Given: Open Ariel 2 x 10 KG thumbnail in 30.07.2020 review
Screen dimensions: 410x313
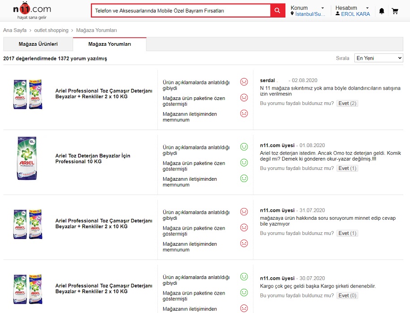Looking at the screenshot, I should click(x=28, y=289).
